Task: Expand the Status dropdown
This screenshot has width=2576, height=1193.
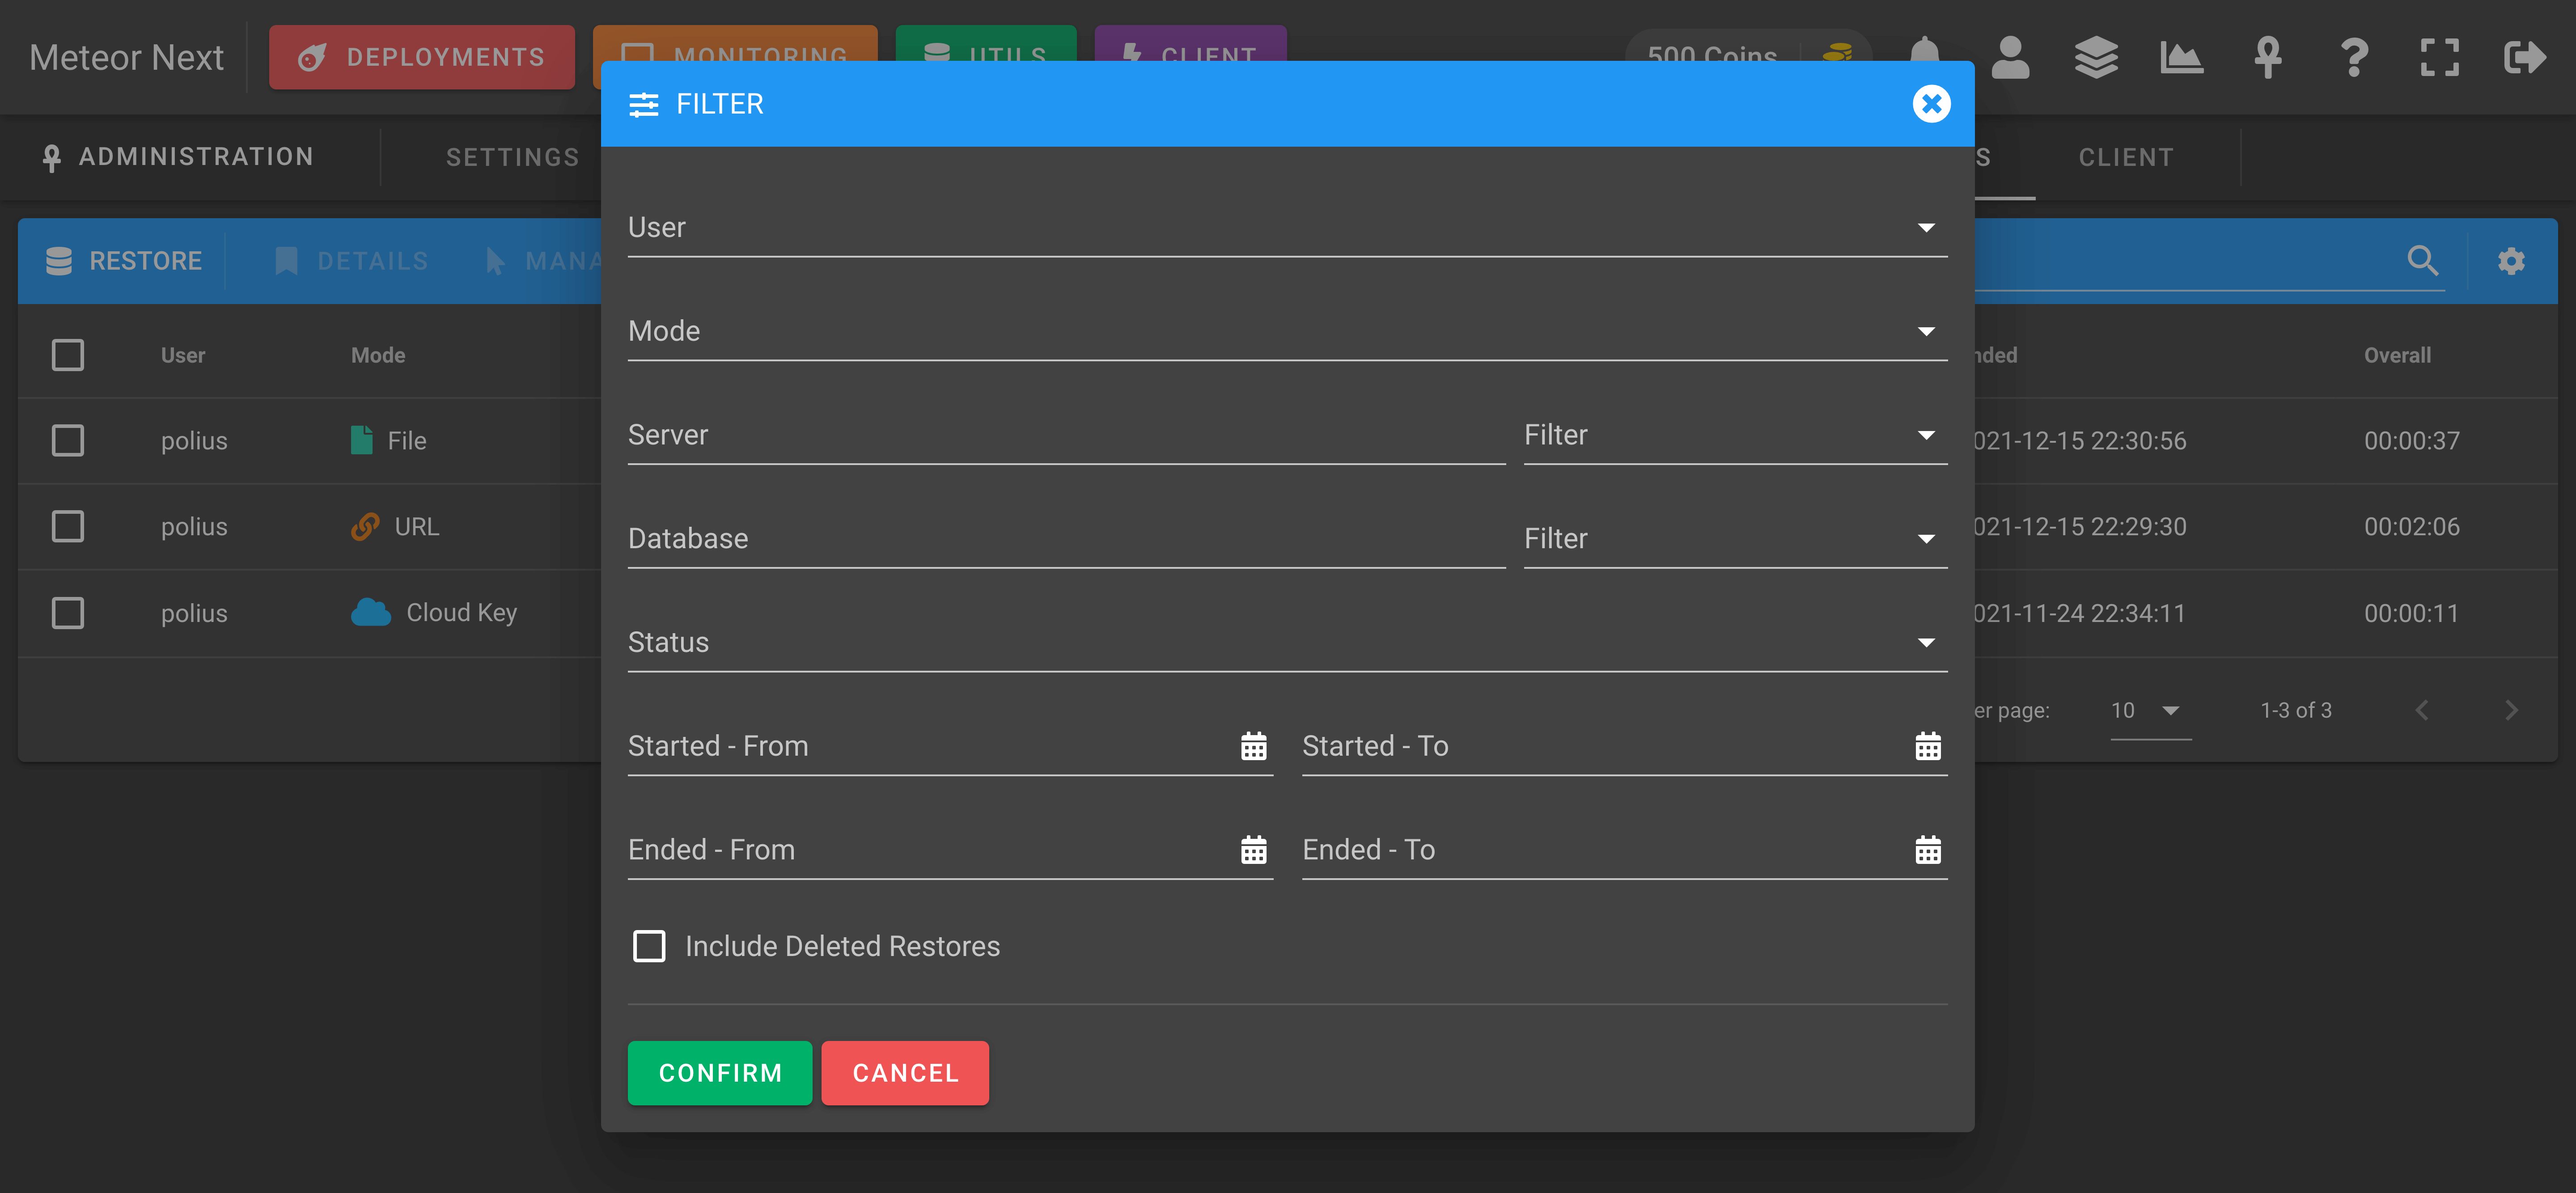Action: [1287, 643]
